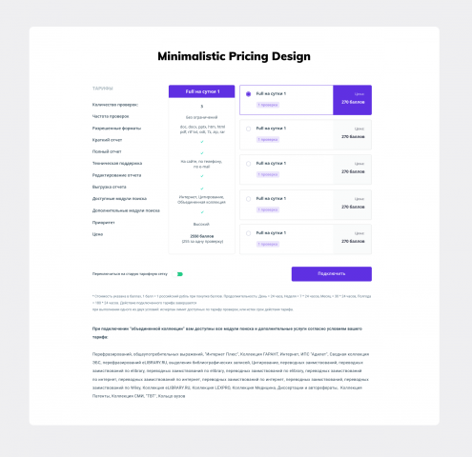Toggle the switch to the old tariff grid

pyautogui.click(x=178, y=274)
